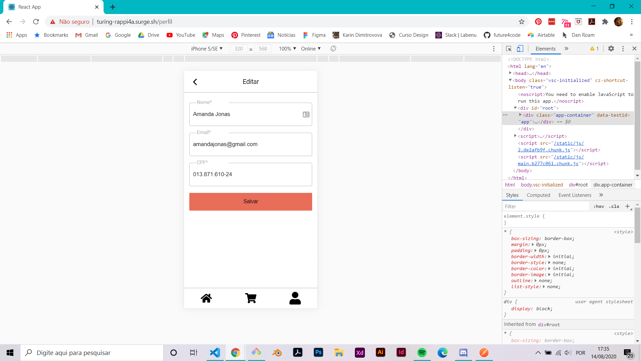The image size is (641, 361).
Task: Open Spotify from the Windows taskbar
Action: tap(422, 353)
